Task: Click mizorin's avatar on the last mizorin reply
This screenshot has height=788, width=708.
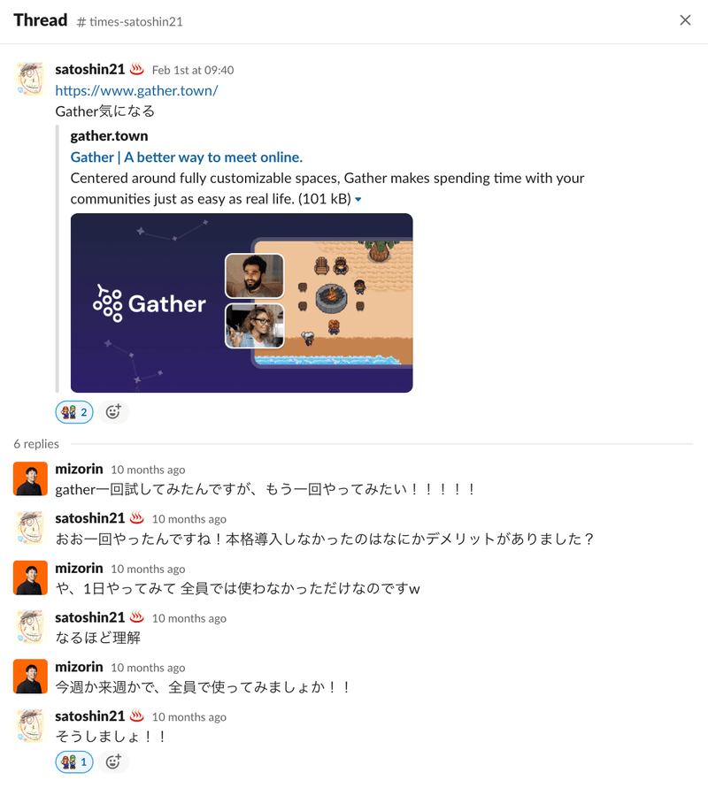Action: tap(30, 677)
